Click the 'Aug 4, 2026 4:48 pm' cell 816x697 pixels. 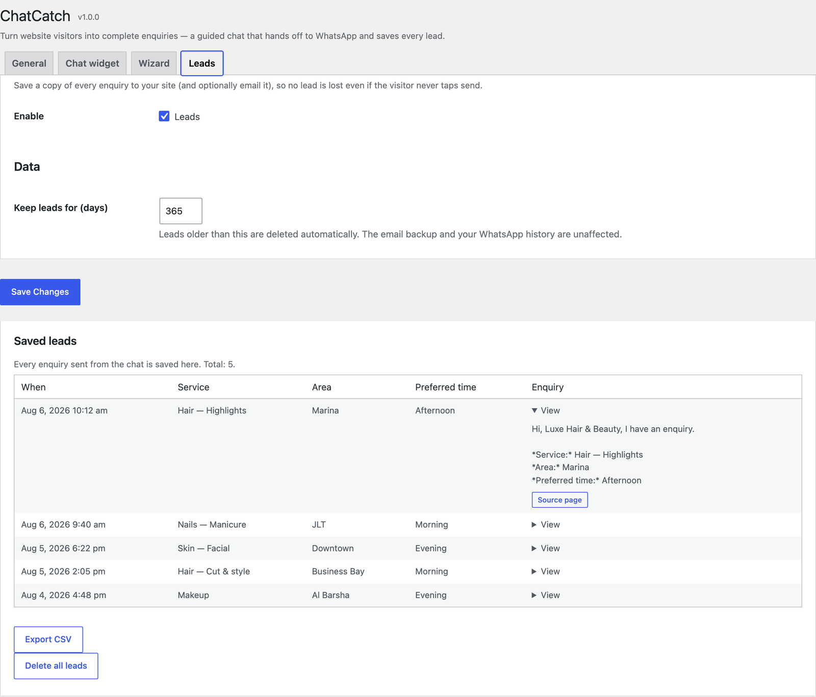pos(64,595)
